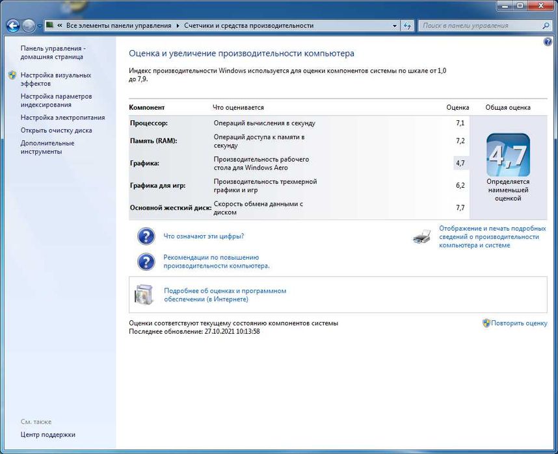This screenshot has height=454, width=558.
Task: Click the printer icon
Action: click(422, 236)
